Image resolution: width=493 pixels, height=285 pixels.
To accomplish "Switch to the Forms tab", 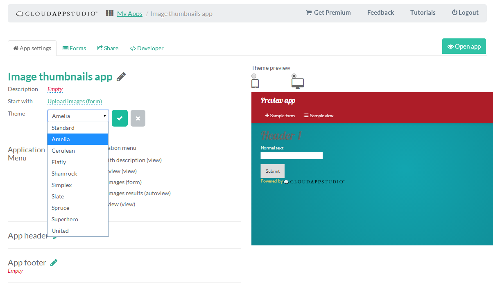I will pos(74,48).
